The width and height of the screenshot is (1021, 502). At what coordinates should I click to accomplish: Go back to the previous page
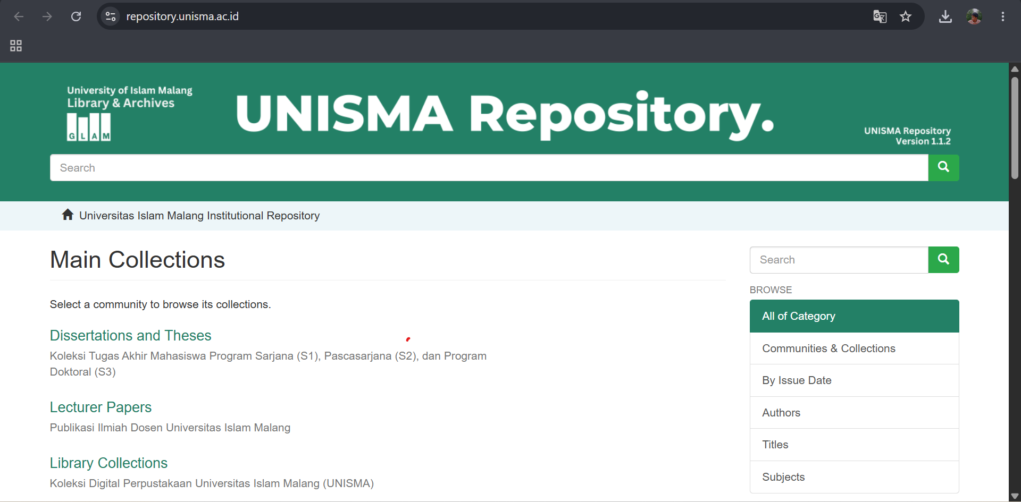point(19,16)
